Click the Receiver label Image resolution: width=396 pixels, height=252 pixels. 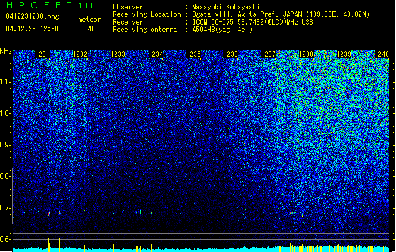coord(128,22)
